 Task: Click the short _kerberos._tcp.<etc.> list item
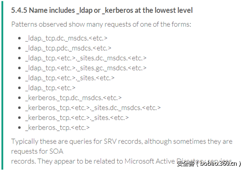[57, 127]
